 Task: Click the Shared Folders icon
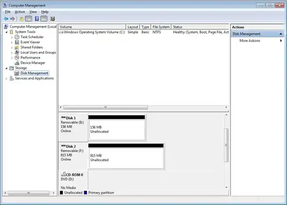tap(17, 47)
